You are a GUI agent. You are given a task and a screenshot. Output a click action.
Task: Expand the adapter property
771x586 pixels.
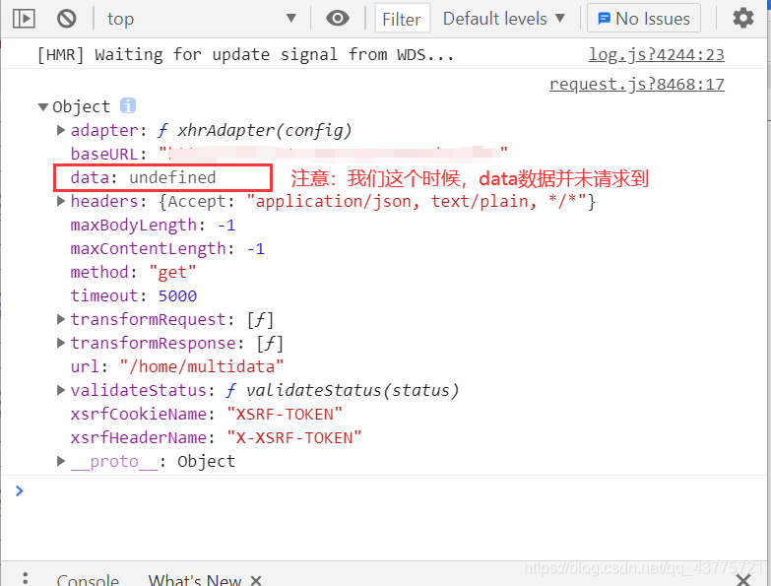click(60, 130)
